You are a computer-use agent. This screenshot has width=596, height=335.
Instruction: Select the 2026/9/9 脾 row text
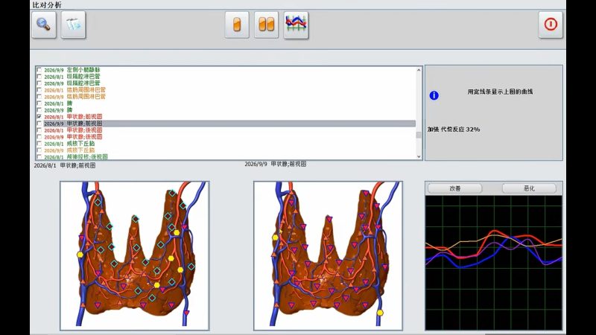coord(58,110)
